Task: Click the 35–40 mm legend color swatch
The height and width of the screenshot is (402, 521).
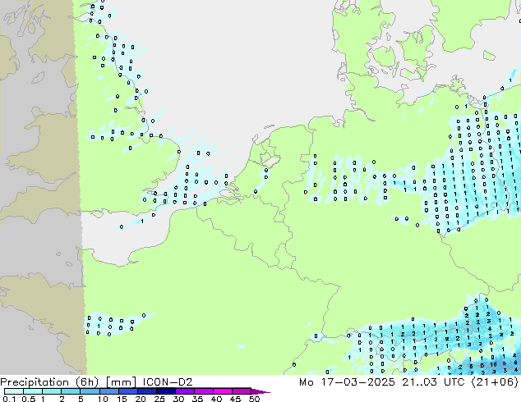Action: coord(203,391)
